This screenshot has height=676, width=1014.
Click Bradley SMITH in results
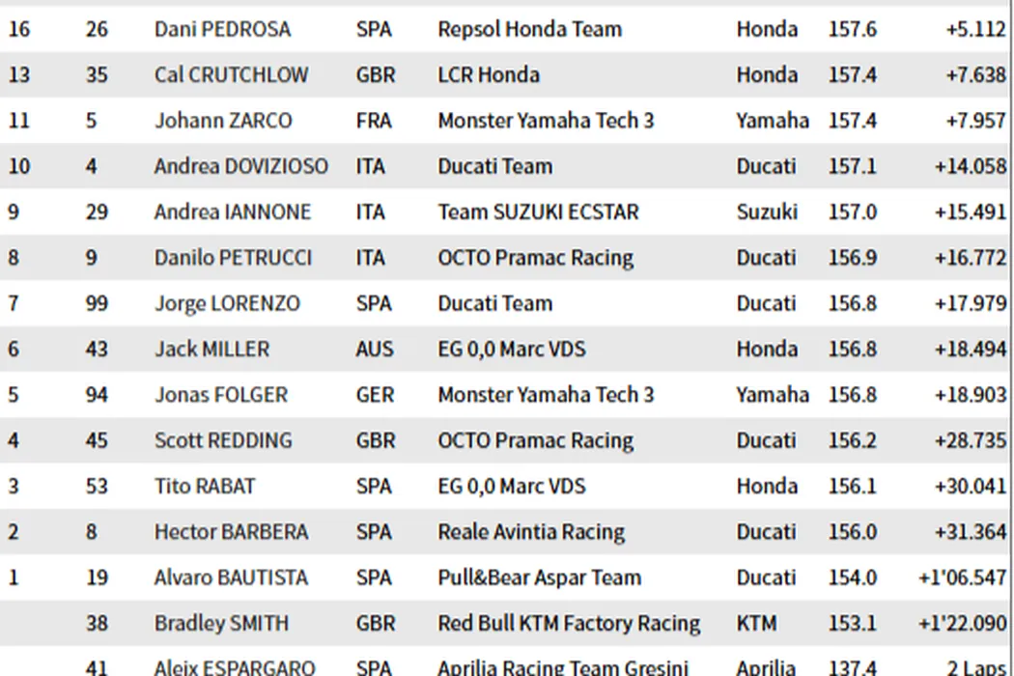(x=221, y=624)
